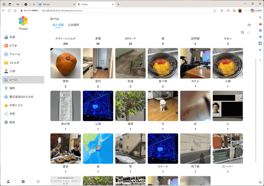Click the 証明書 scene label
The image size is (264, 186).
195,39
